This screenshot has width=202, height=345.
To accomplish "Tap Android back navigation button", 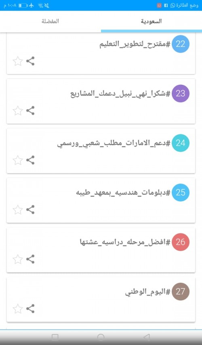I will coord(147,337).
